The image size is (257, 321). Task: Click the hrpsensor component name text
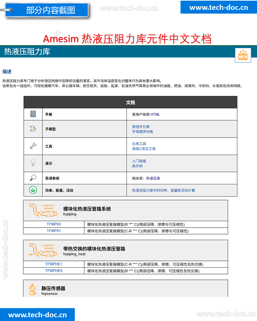pyautogui.click(x=49, y=294)
